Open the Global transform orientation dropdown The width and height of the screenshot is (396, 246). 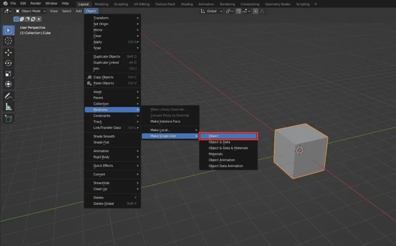[x=212, y=11]
